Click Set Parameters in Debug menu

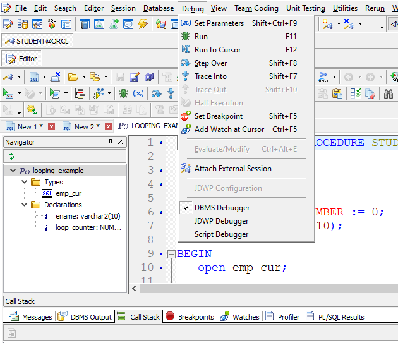tap(246, 23)
